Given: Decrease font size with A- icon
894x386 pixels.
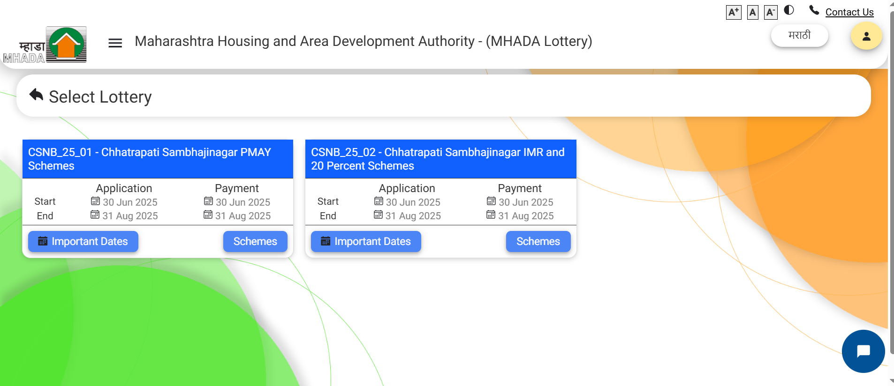Looking at the screenshot, I should 771,12.
